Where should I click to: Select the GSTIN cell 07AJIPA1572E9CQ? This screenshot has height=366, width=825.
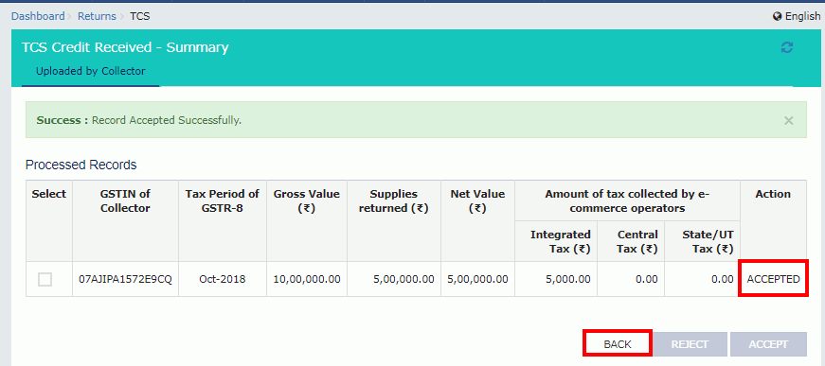click(125, 279)
